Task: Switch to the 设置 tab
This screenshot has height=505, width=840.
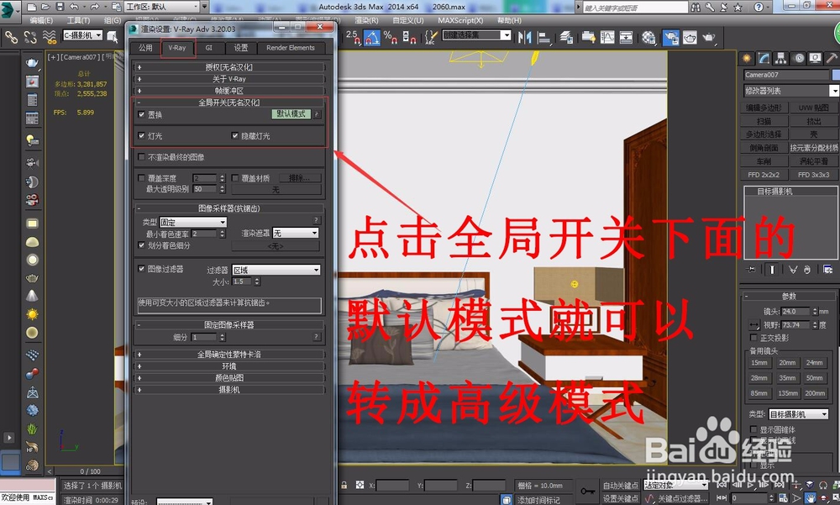Action: pyautogui.click(x=240, y=48)
